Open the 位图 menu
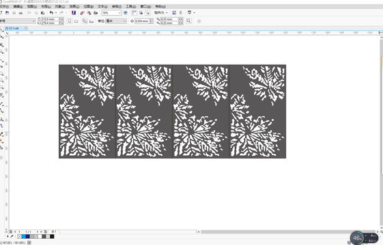The height and width of the screenshot is (245, 383). [x=89, y=7]
